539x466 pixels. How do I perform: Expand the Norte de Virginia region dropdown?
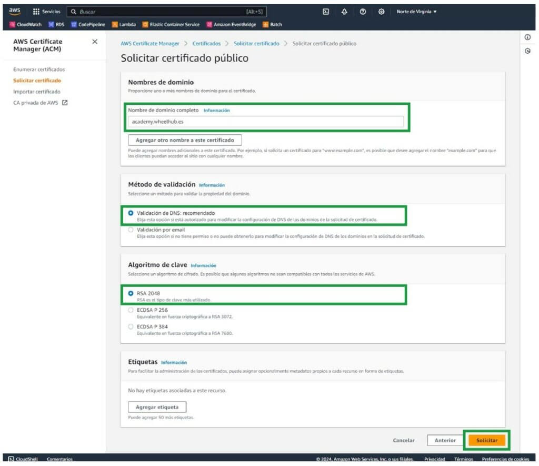416,12
